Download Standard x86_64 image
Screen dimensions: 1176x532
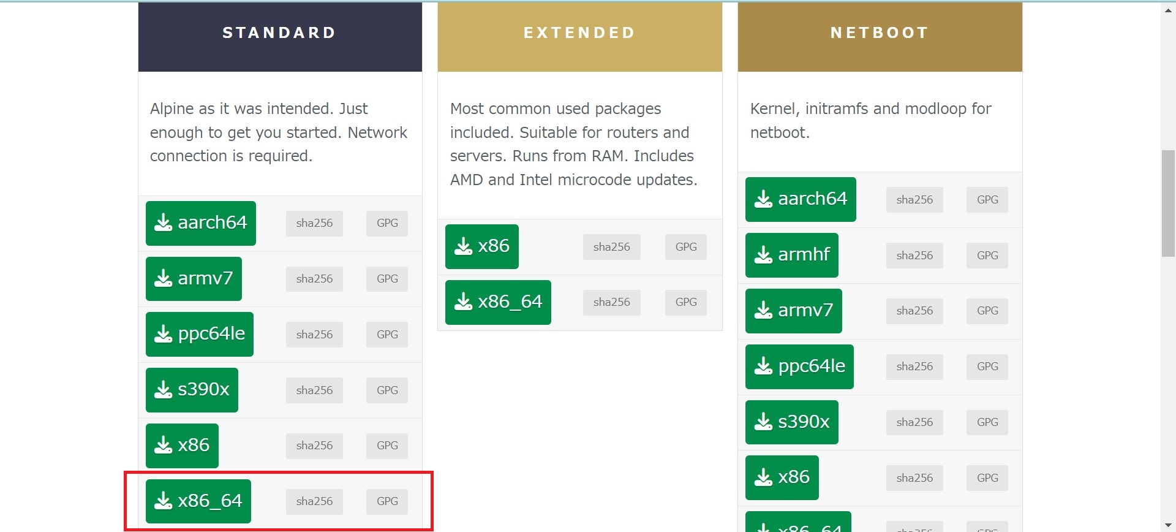pyautogui.click(x=198, y=501)
